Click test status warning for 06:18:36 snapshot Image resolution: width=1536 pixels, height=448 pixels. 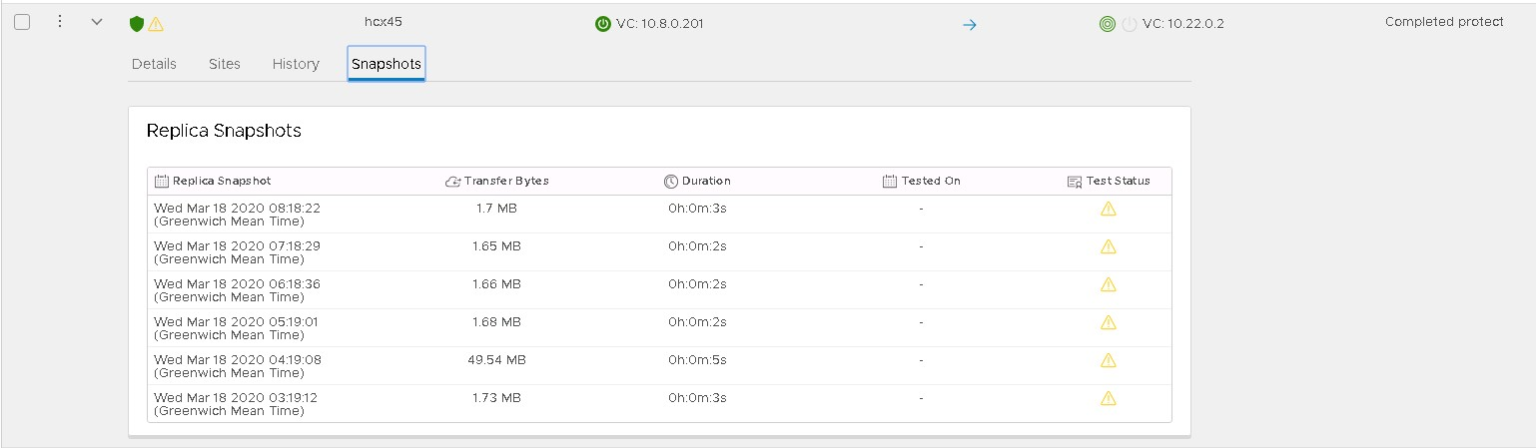pos(1108,284)
